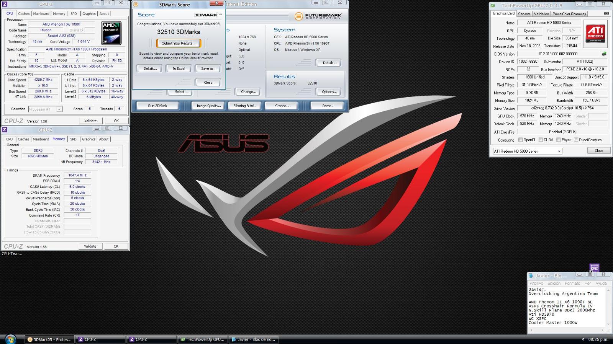Click the Notepad scrollbar up arrow
This screenshot has width=613, height=344.
click(608, 290)
